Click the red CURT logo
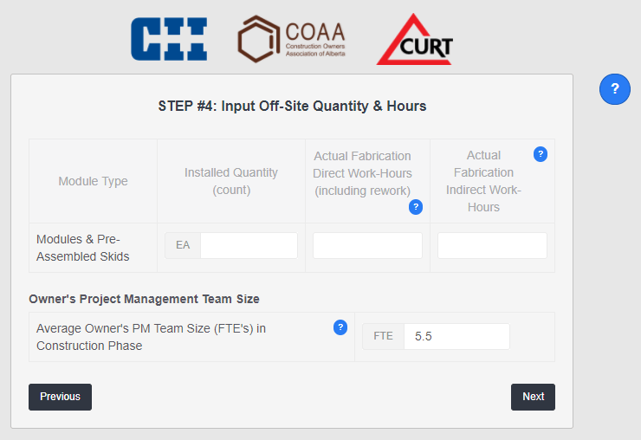Image resolution: width=641 pixels, height=440 pixels. point(415,41)
